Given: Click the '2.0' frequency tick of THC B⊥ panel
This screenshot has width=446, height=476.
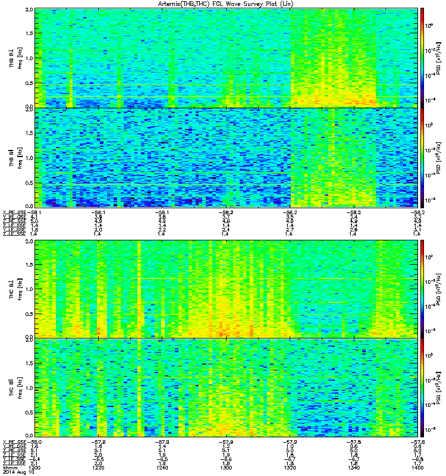Looking at the screenshot, I should [29, 242].
